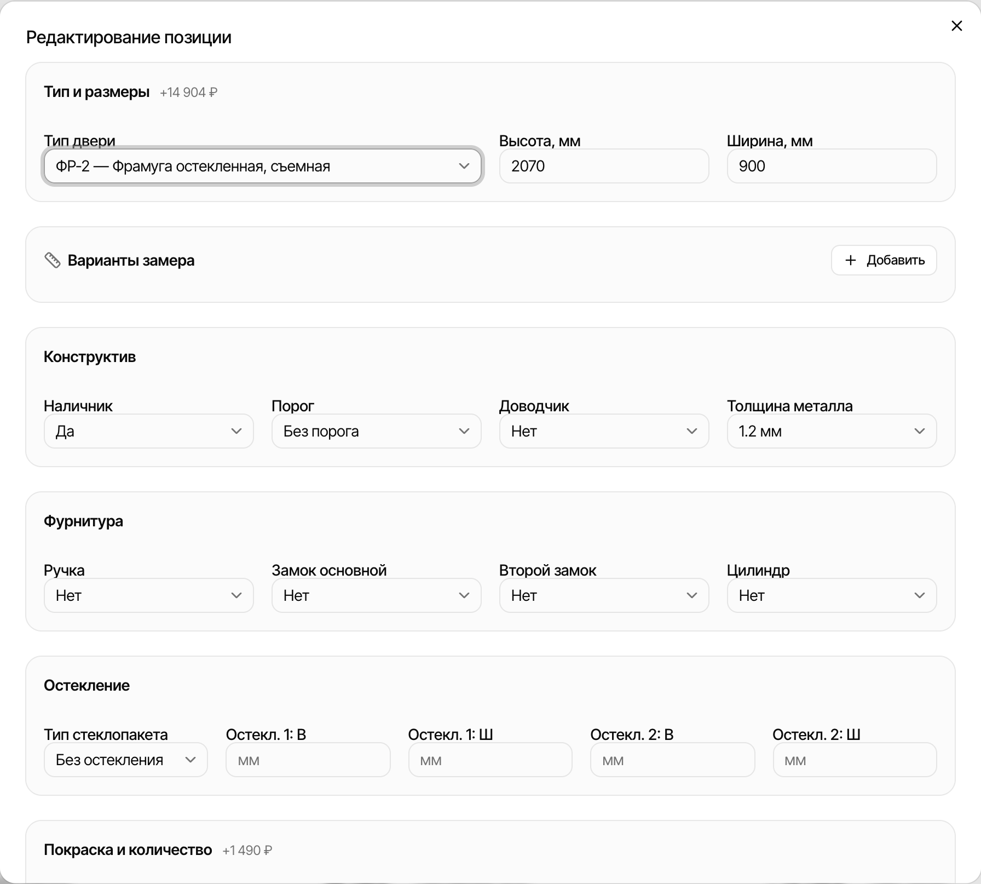Click the ruler icon beside Варианты замера
This screenshot has height=884, width=981.
coord(53,260)
